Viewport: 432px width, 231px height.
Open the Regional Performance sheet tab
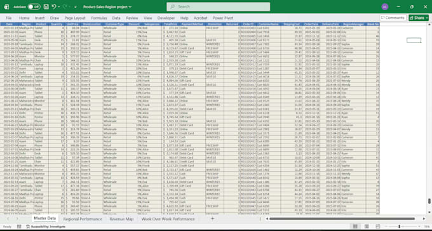(x=83, y=219)
